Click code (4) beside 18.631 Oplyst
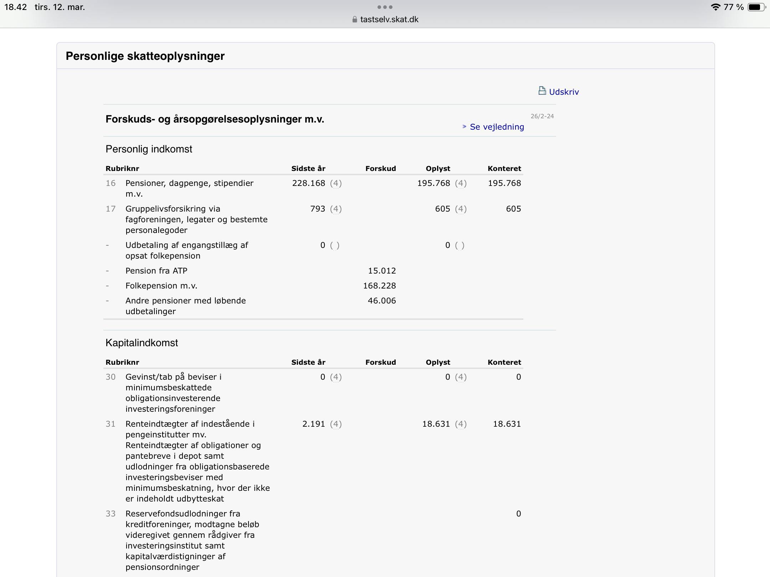The image size is (770, 577). point(461,424)
